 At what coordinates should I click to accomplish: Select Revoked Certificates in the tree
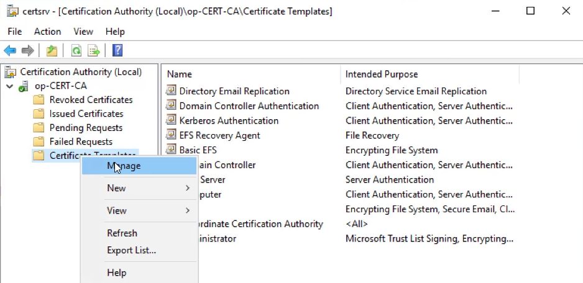(x=91, y=100)
